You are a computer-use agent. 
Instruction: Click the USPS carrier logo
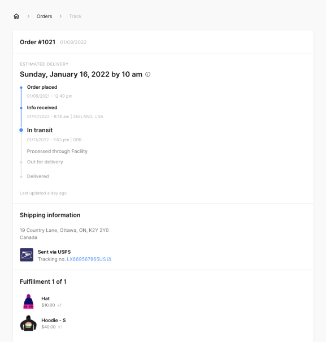(x=27, y=255)
